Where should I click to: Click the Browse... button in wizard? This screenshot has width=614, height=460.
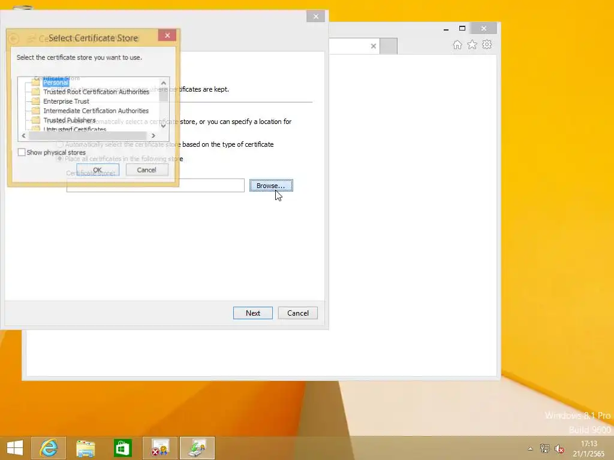point(271,186)
